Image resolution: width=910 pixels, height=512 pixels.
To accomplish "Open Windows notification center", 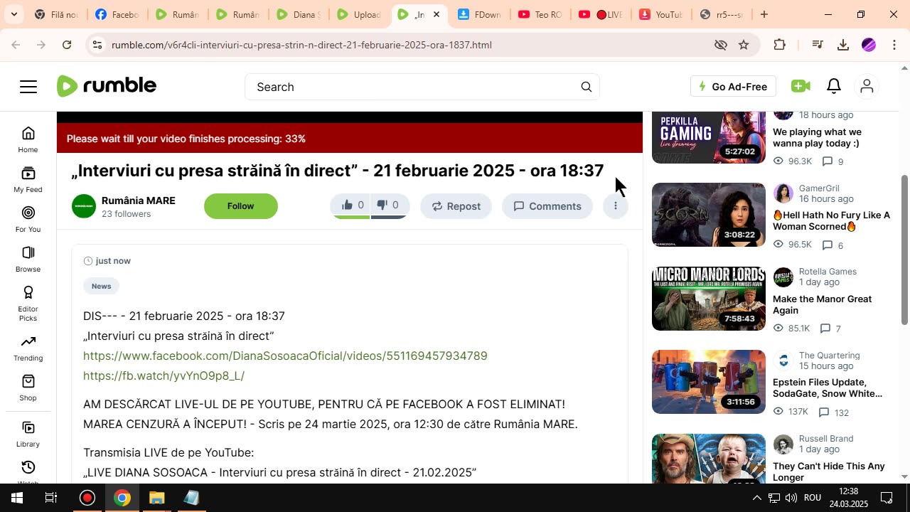I will (x=887, y=498).
